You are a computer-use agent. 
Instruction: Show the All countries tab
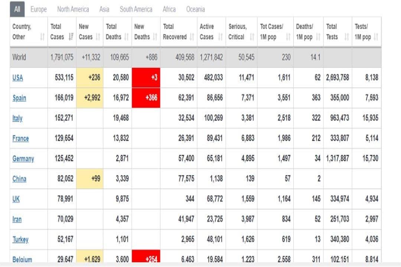pyautogui.click(x=17, y=9)
